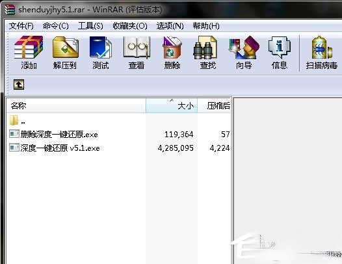
Task: Sort by the 名称 column header
Action: (76, 106)
